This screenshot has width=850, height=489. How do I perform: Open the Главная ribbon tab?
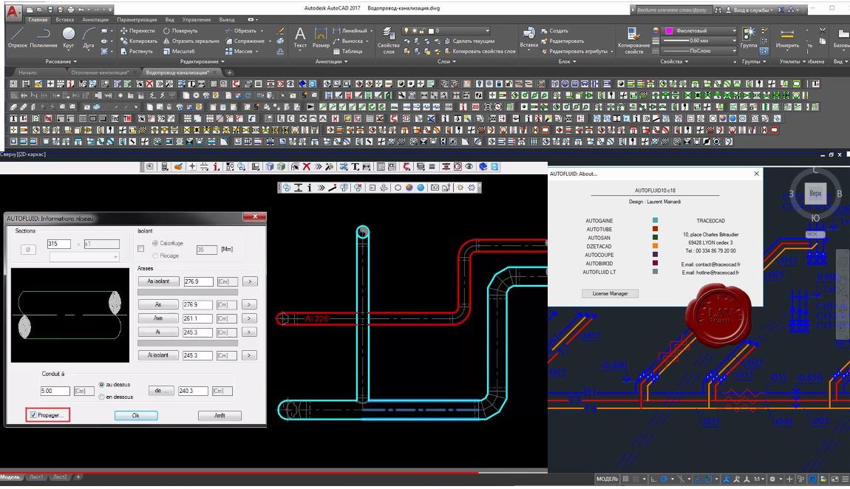click(x=38, y=20)
